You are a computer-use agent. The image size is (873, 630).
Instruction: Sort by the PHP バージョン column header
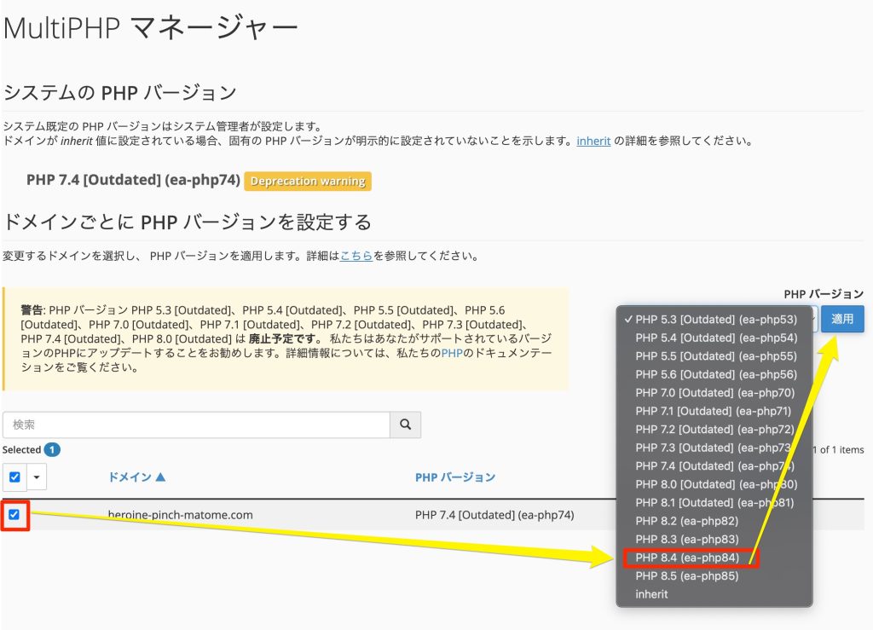coord(455,477)
